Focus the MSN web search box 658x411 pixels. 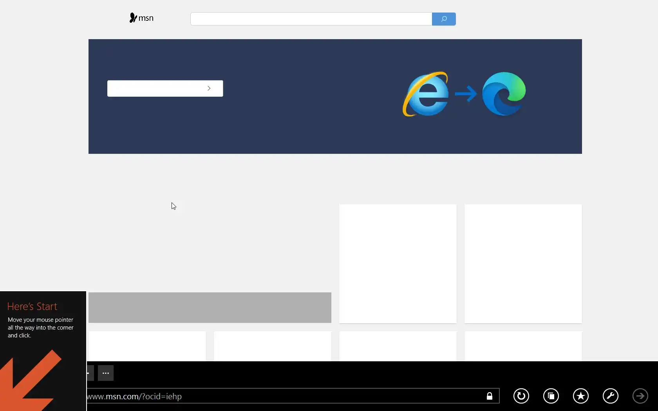pos(311,19)
